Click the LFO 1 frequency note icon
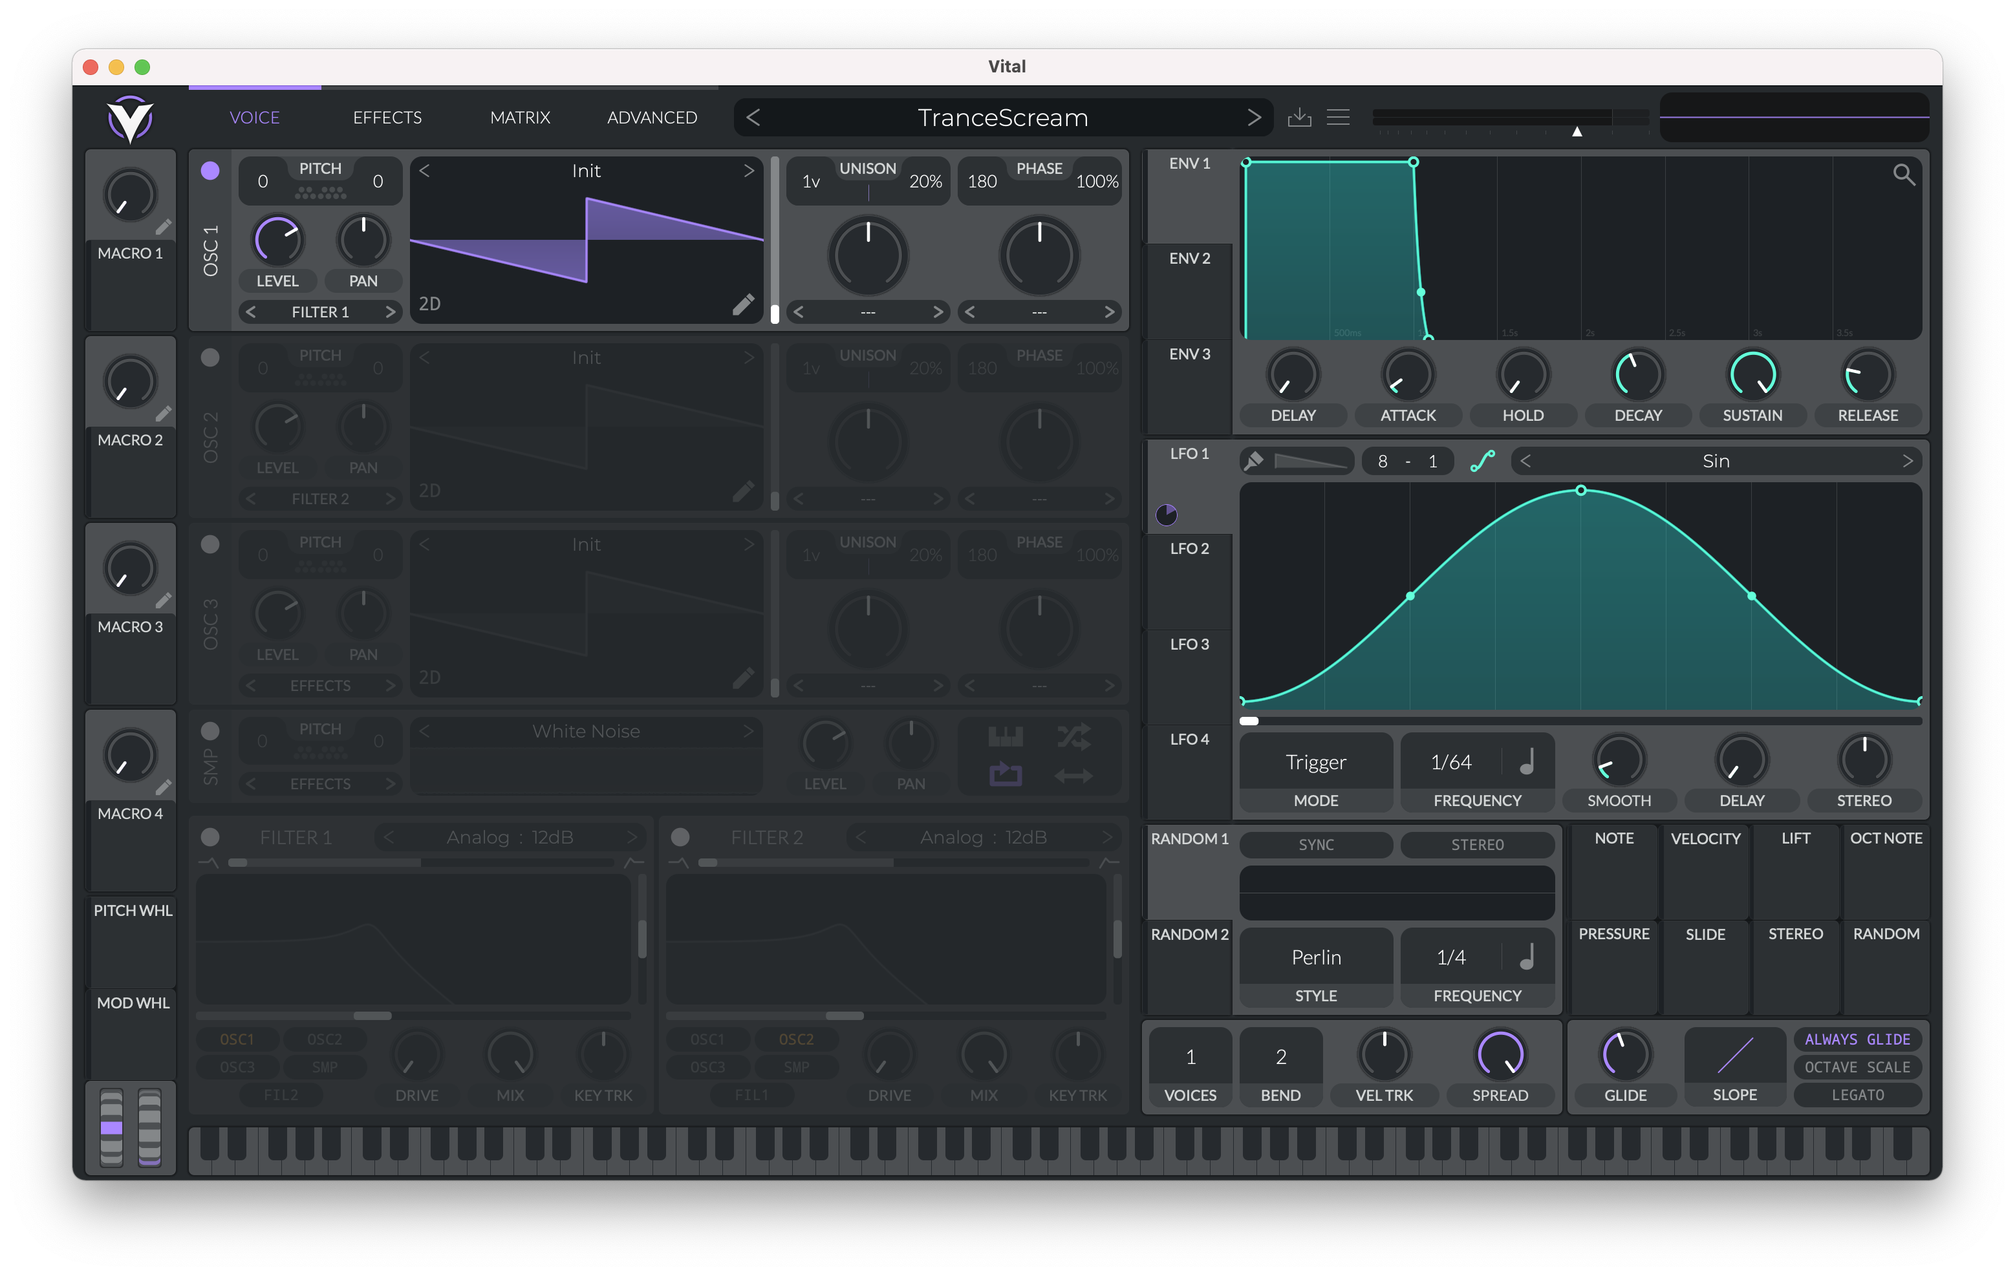This screenshot has height=1276, width=2015. click(x=1527, y=761)
